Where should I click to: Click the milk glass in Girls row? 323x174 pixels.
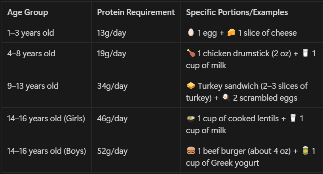pos(293,118)
